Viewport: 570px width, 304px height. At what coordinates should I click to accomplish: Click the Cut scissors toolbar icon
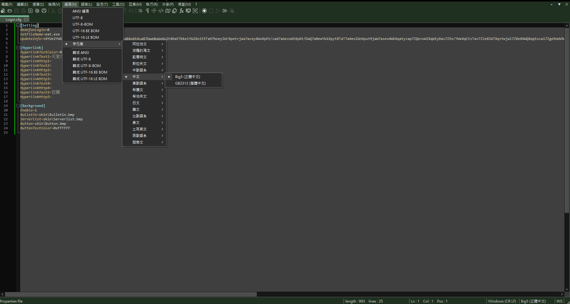53,11
